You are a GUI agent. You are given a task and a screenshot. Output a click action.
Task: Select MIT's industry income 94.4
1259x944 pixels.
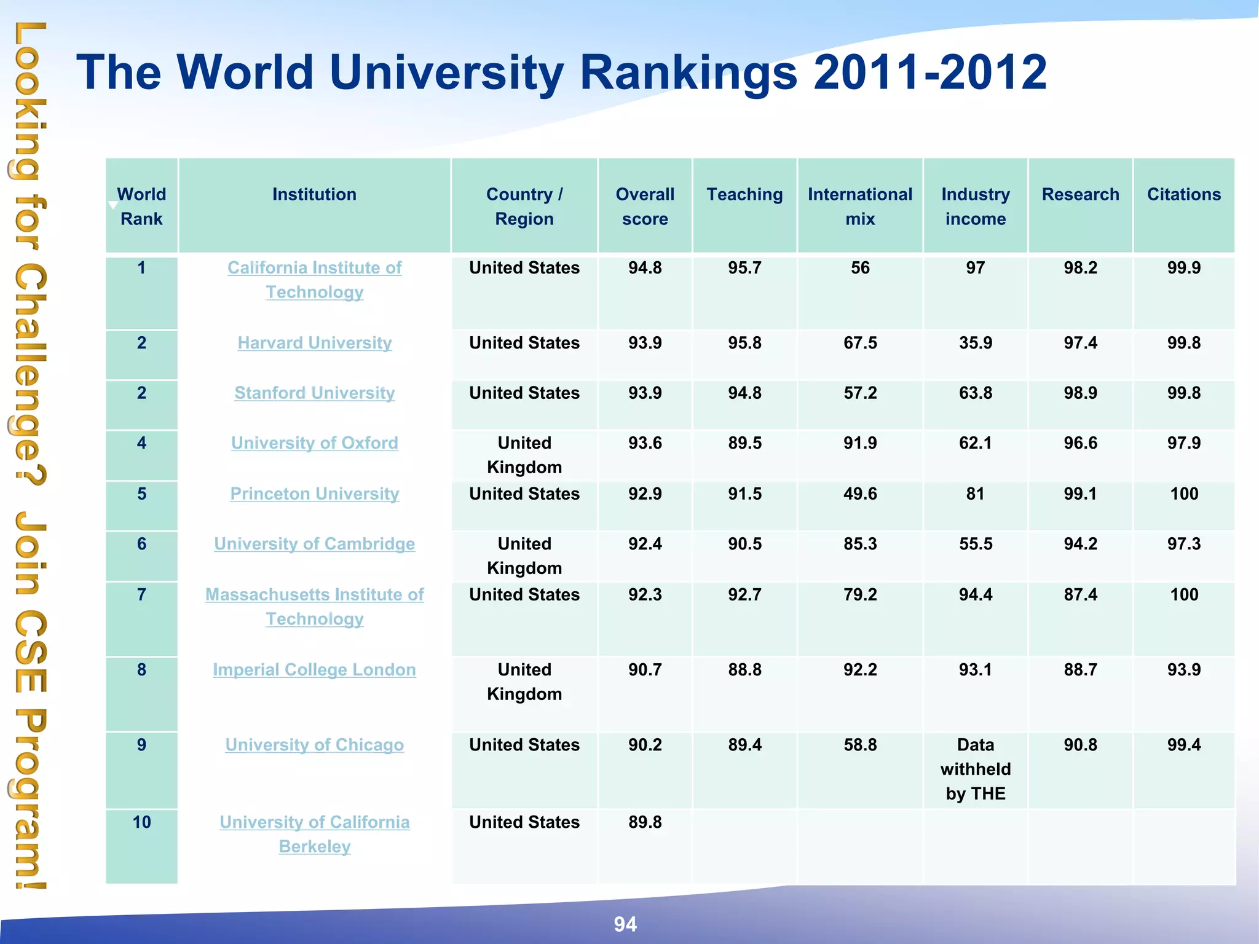[976, 595]
